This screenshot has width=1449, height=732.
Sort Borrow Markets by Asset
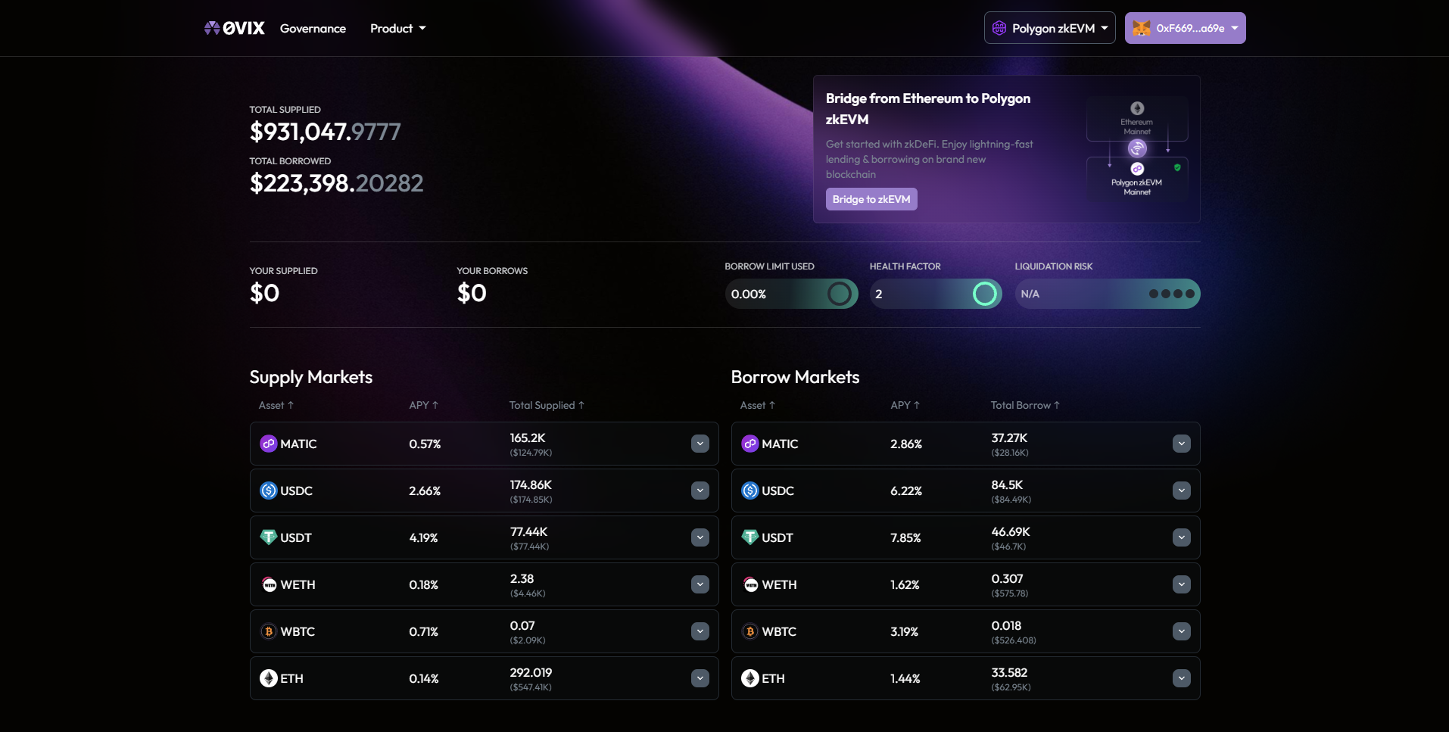(x=758, y=405)
